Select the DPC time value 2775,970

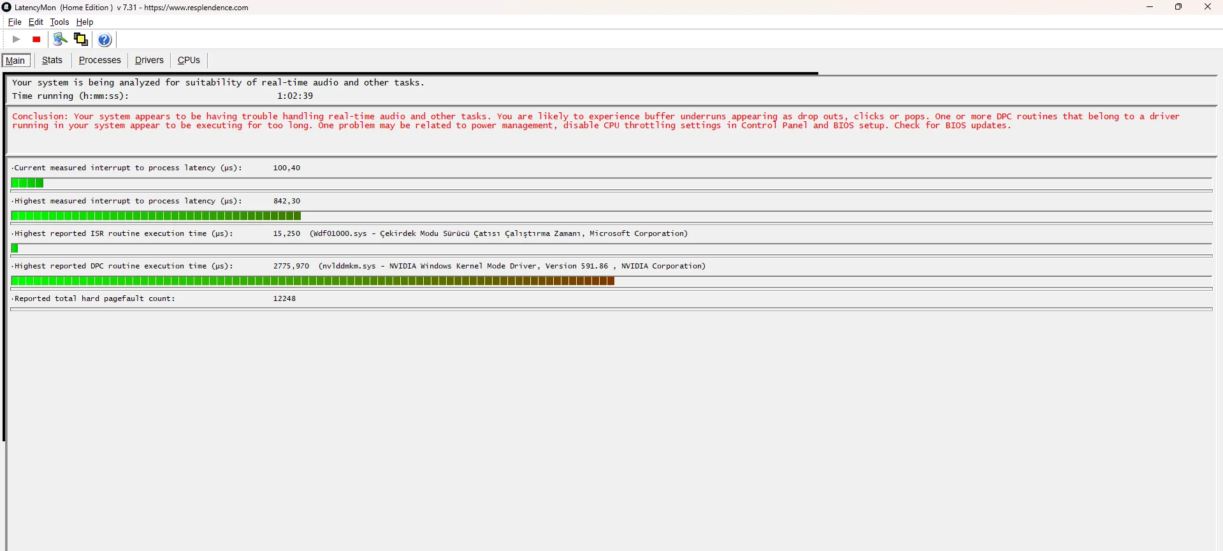[291, 266]
